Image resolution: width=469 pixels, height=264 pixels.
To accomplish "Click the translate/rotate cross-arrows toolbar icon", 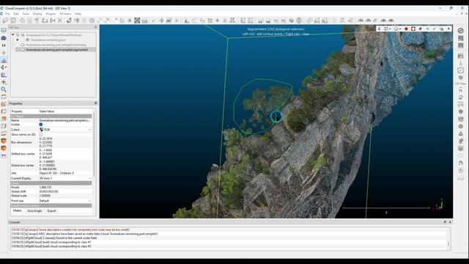I will coord(161,21).
